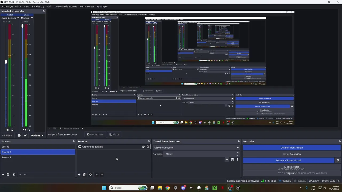Image resolution: width=342 pixels, height=192 pixels.
Task: Move scene up with the arrow icon
Action: pos(20,175)
